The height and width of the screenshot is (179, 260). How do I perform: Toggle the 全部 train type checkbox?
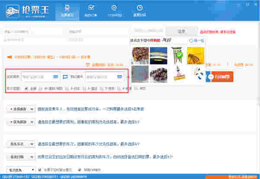26,89
